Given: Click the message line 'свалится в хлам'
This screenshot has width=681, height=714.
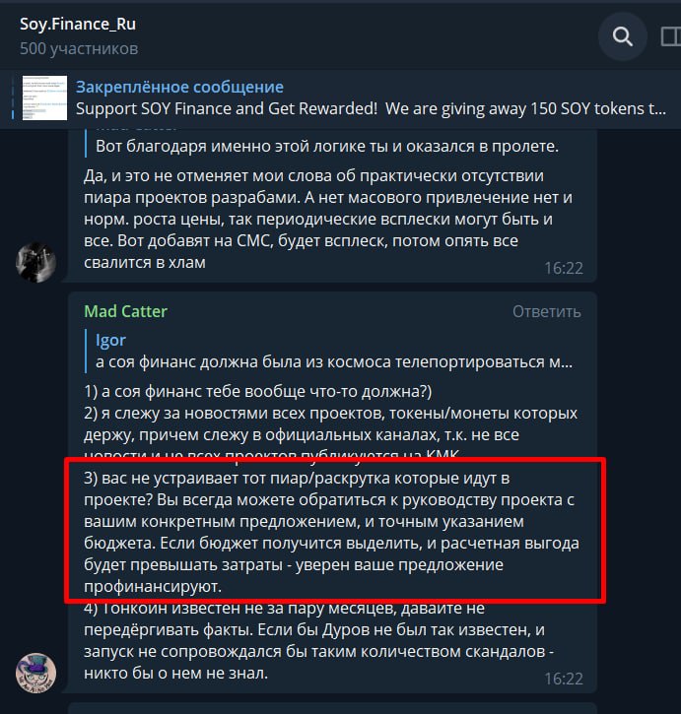Looking at the screenshot, I should (145, 263).
